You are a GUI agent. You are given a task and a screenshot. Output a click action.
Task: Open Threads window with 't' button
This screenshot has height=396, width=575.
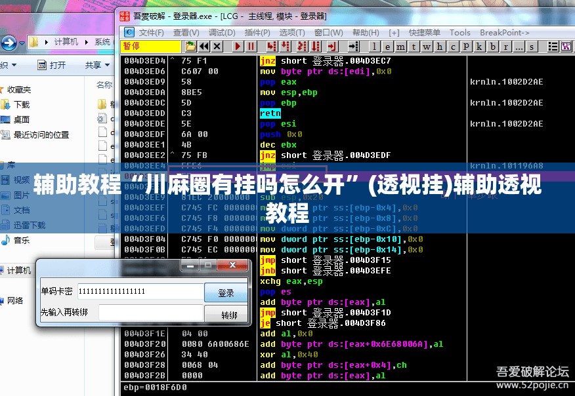click(x=414, y=46)
